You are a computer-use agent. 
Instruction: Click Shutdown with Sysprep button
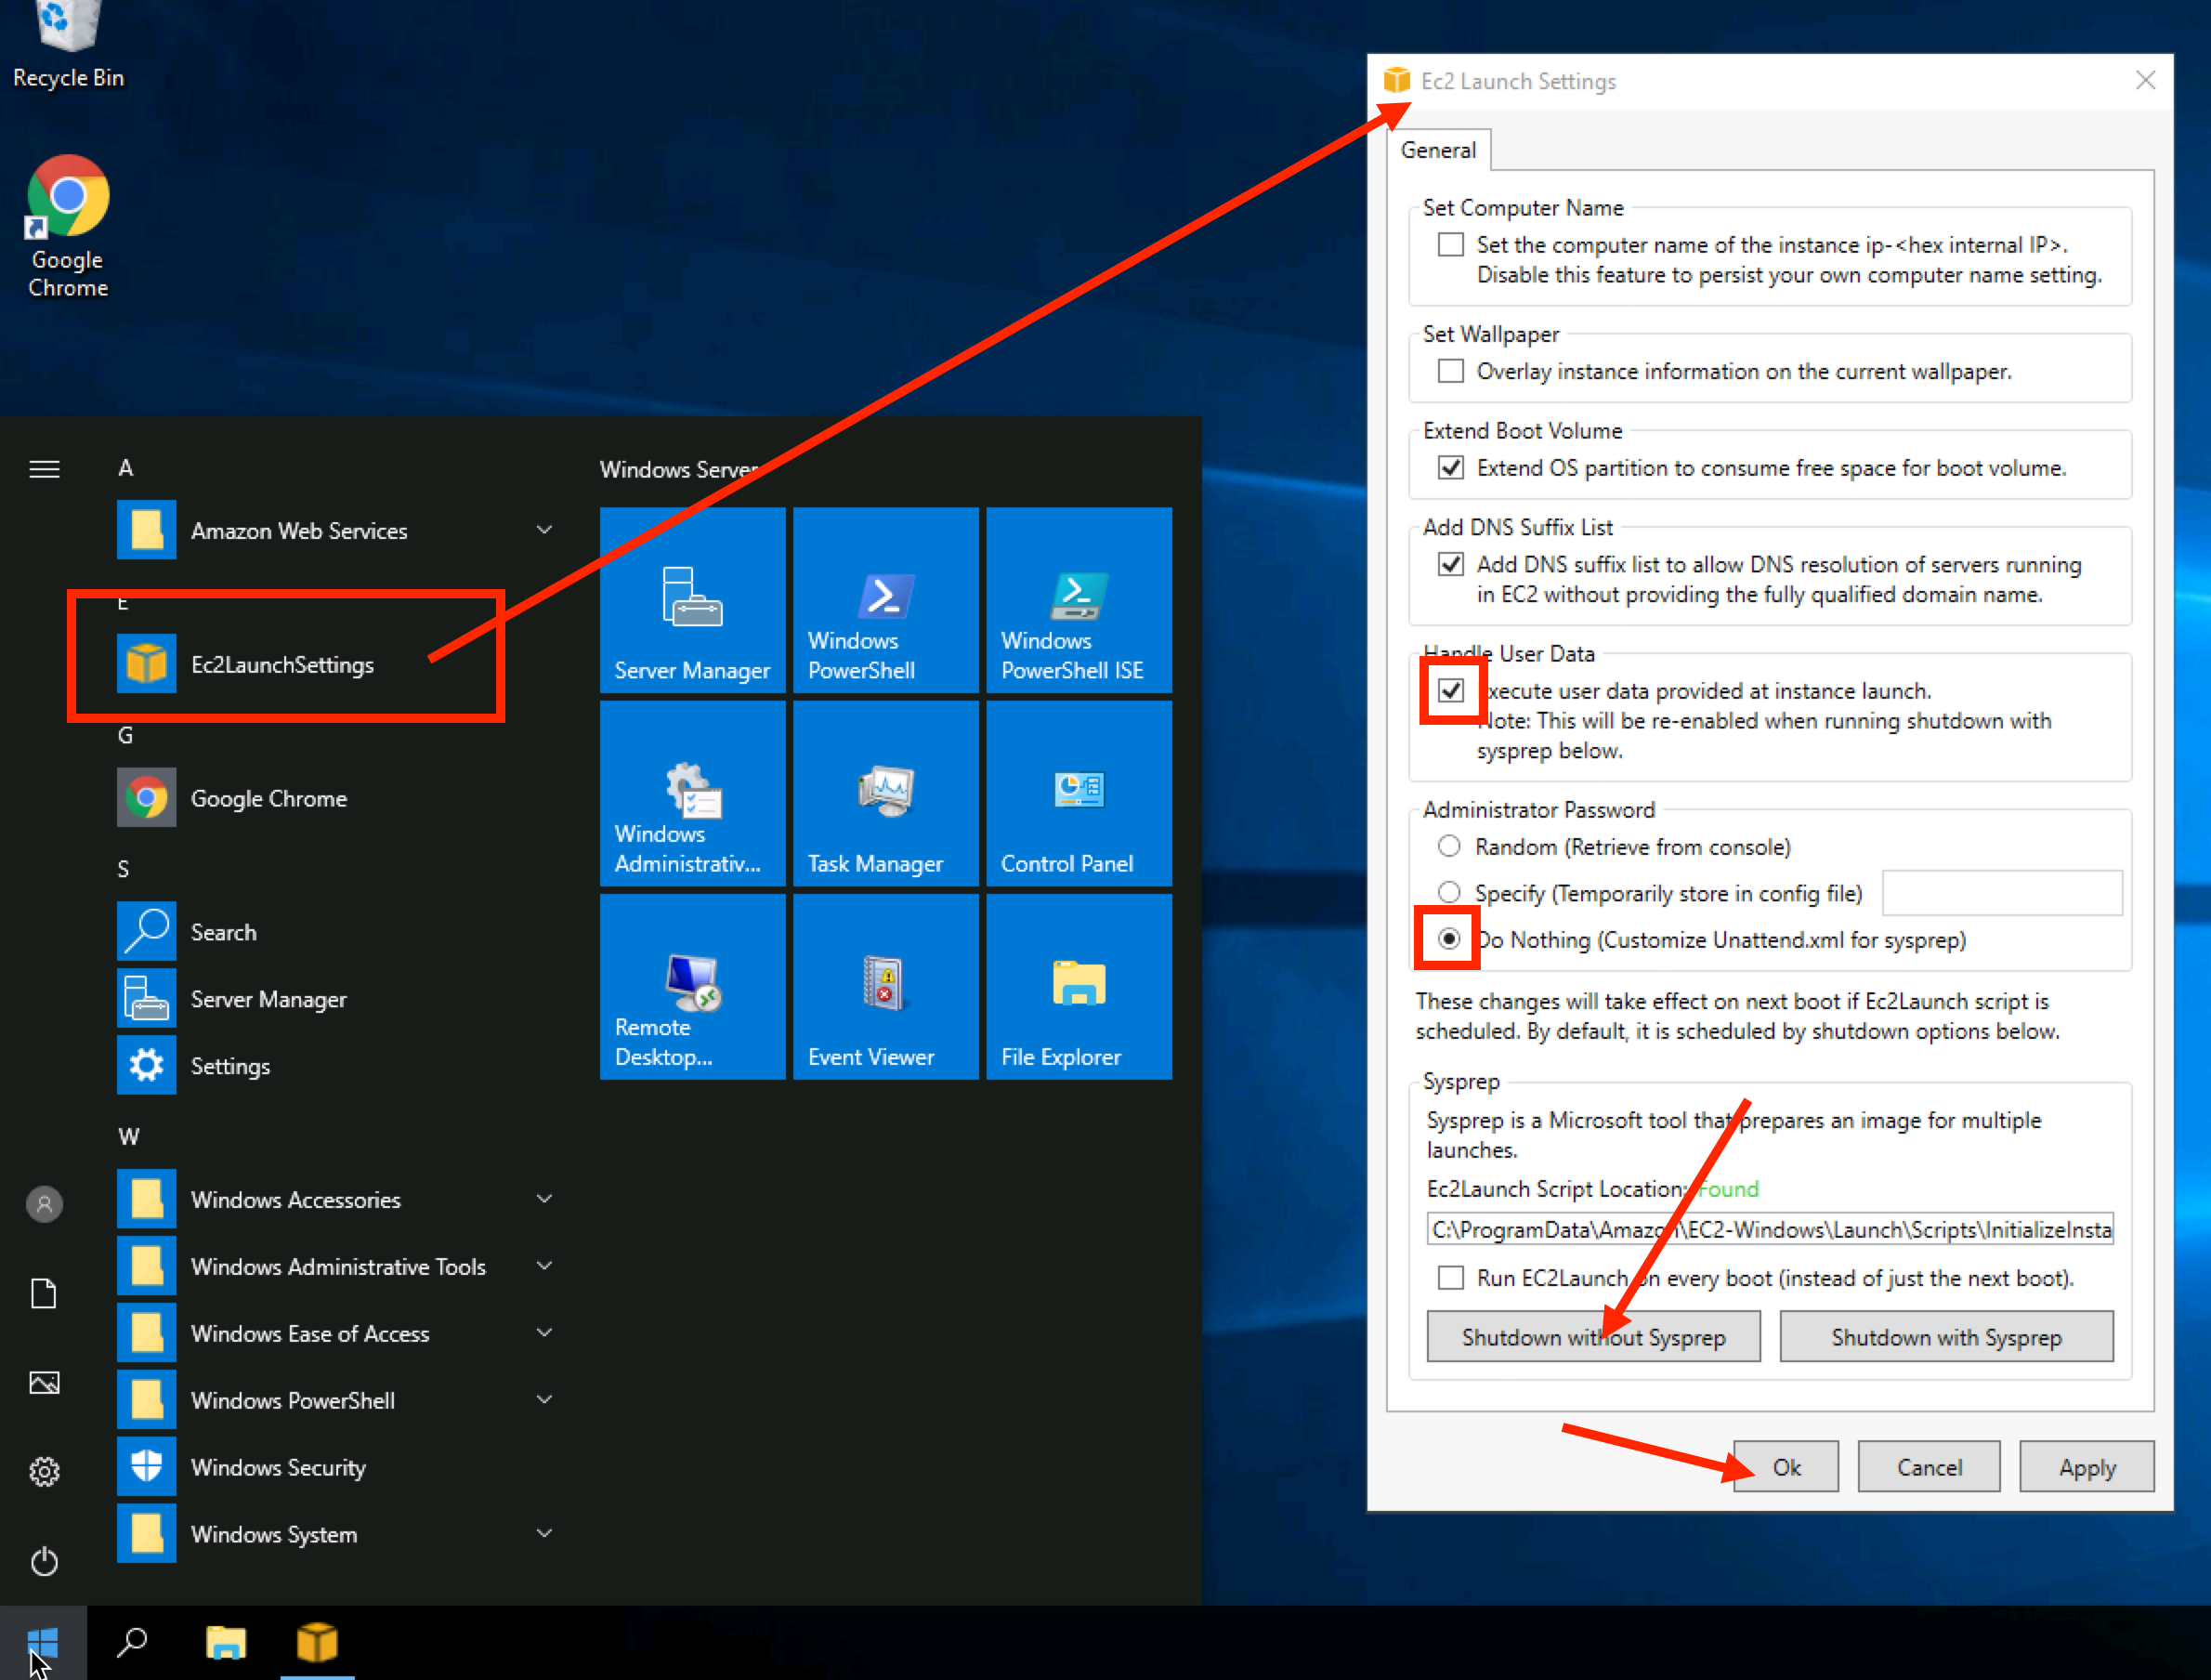[1946, 1337]
